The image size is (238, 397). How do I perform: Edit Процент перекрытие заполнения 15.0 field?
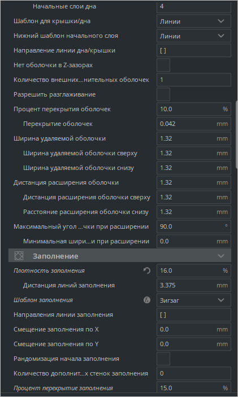194,387
